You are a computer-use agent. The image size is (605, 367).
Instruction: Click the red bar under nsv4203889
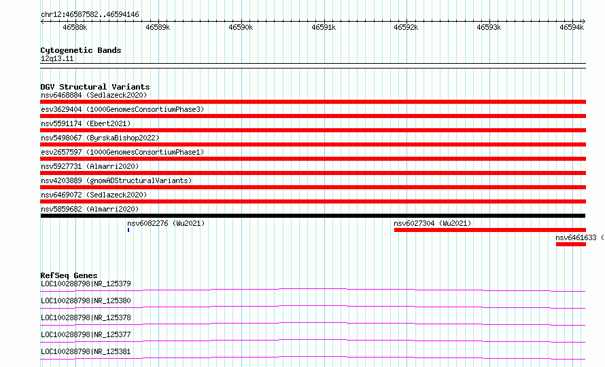313,187
